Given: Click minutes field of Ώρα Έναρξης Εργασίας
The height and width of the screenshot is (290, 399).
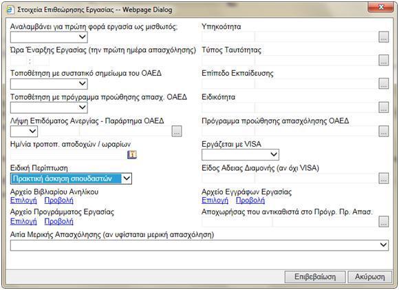Looking at the screenshot, I should click(41, 61).
